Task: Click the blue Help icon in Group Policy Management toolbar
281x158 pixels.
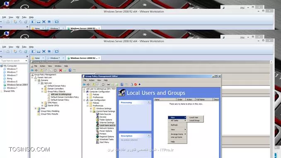Action: 70,70
